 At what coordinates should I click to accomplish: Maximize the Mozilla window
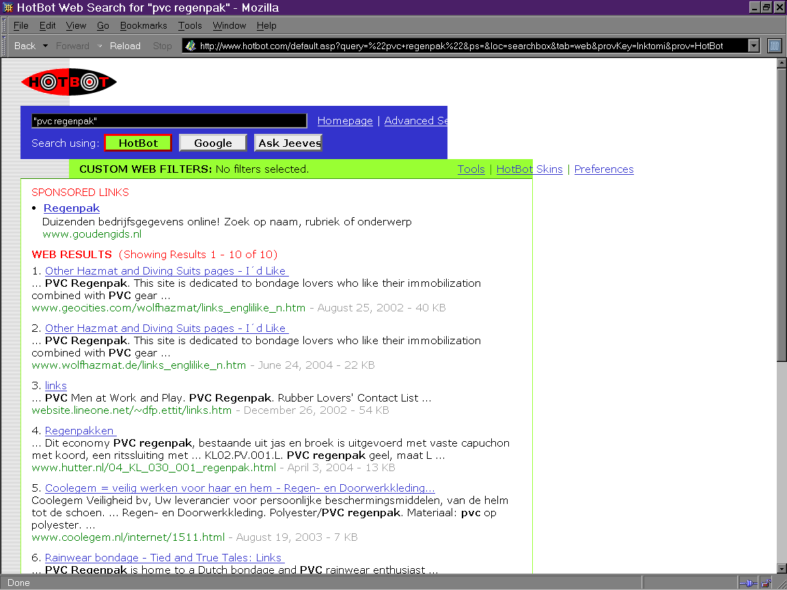click(766, 7)
